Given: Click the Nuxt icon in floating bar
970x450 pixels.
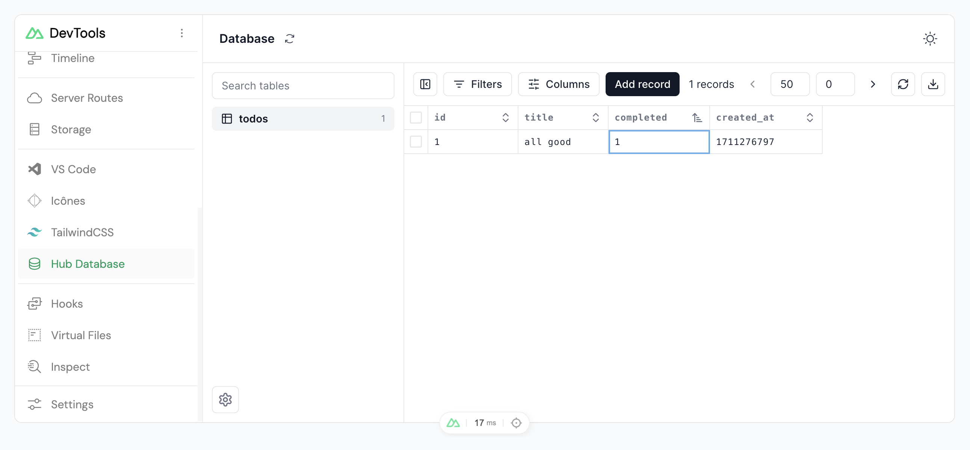Looking at the screenshot, I should pos(453,423).
